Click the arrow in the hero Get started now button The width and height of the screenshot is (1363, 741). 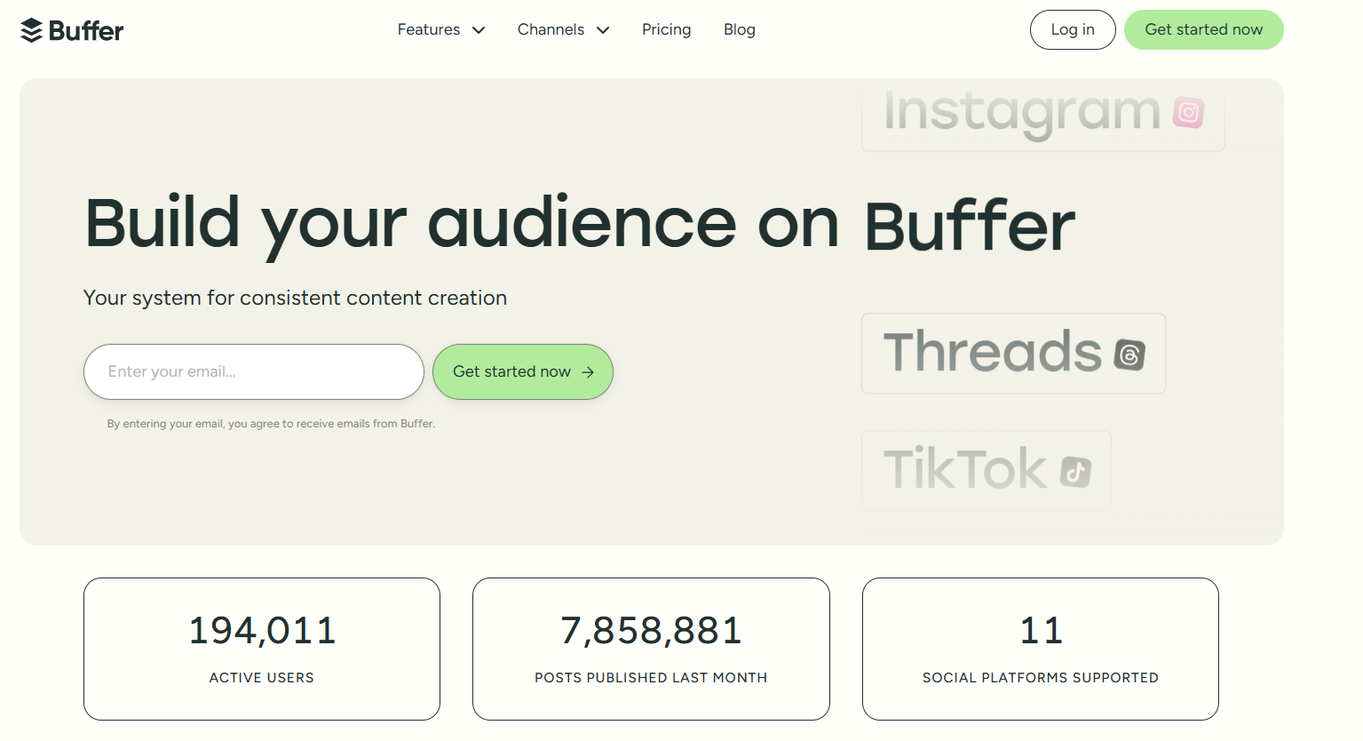588,372
